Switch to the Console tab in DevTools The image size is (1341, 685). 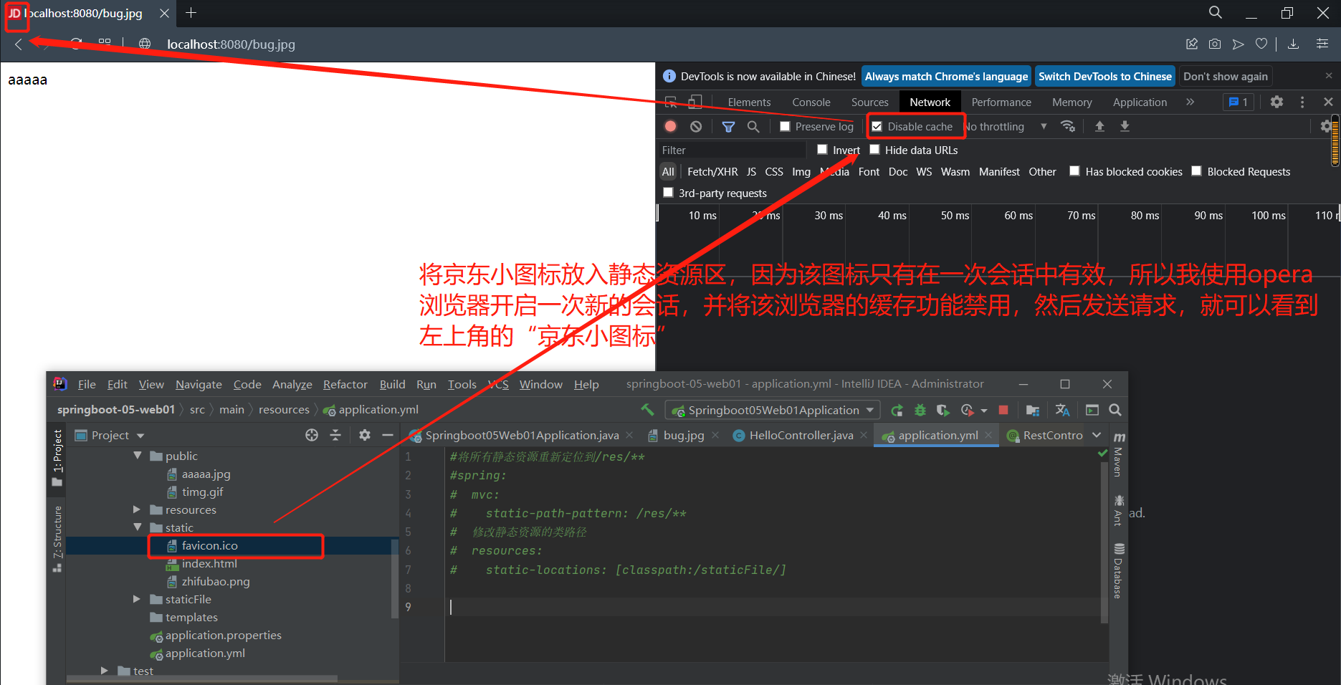[811, 102]
